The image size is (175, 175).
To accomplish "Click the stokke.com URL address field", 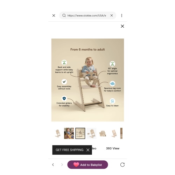I will click(x=87, y=15).
